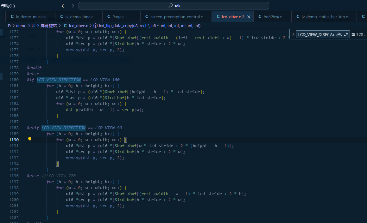Open the 帮助(H) menu
This screenshot has width=367, height=223.
tap(8, 6)
